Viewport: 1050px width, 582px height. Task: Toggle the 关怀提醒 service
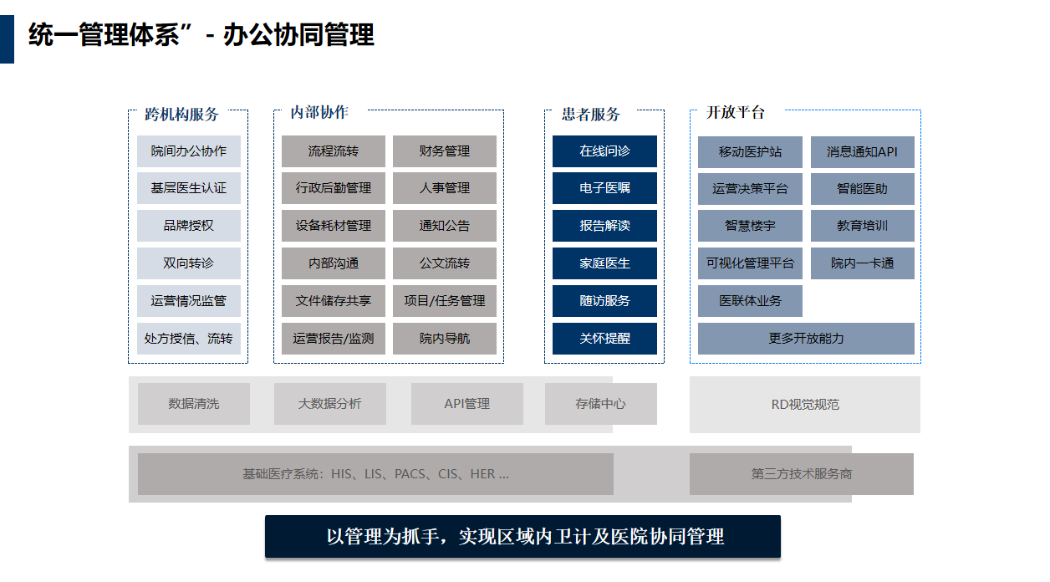[604, 339]
